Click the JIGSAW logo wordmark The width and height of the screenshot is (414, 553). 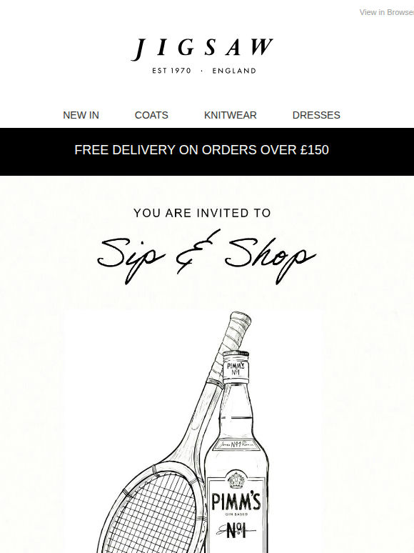click(x=202, y=49)
